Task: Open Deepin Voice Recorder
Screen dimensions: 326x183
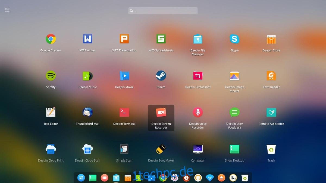Action: point(198,112)
